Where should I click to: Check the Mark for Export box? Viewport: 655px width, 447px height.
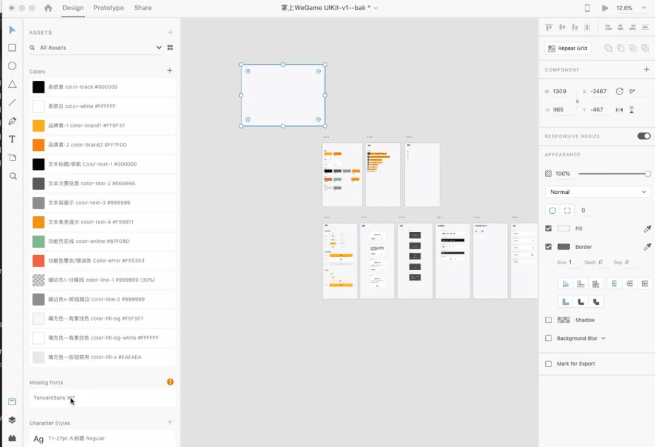[548, 364]
